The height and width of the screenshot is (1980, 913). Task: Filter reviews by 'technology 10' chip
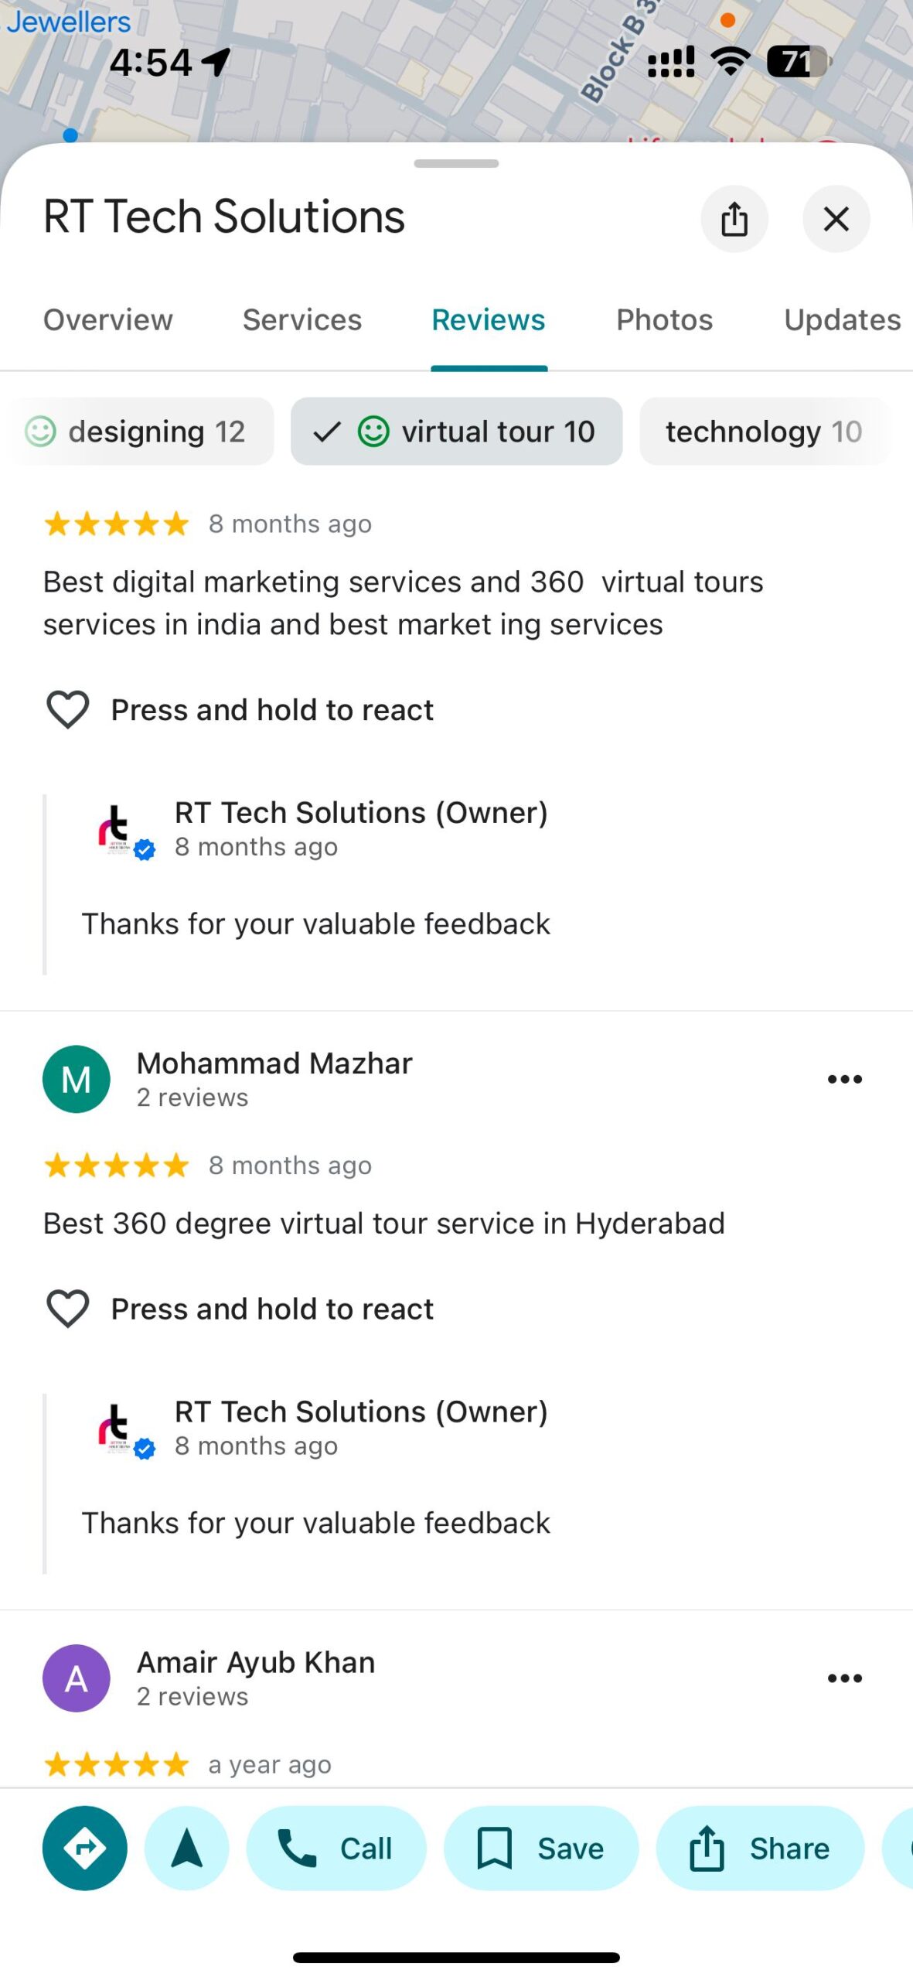click(x=763, y=432)
